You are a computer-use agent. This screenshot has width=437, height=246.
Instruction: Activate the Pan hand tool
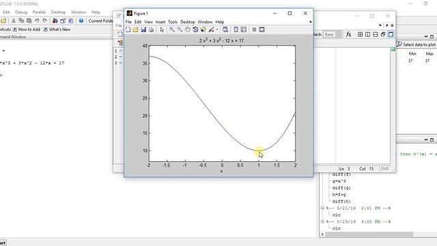tap(188, 29)
